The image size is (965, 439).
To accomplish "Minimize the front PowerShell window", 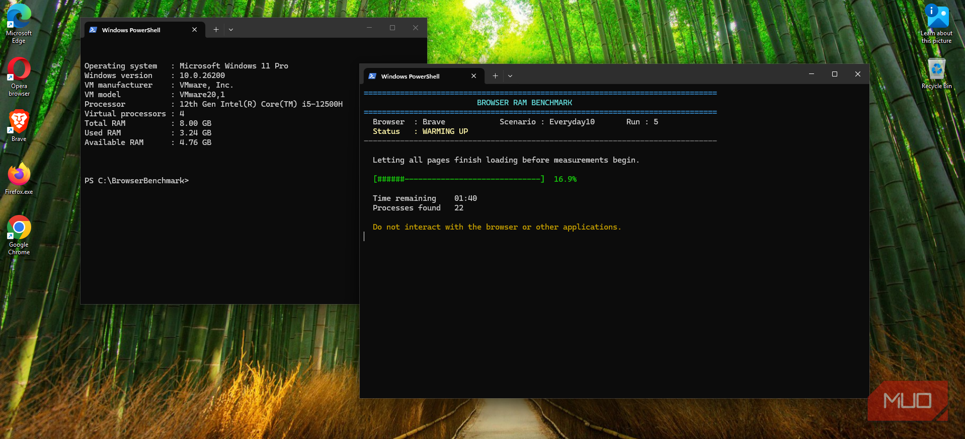I will pyautogui.click(x=812, y=74).
